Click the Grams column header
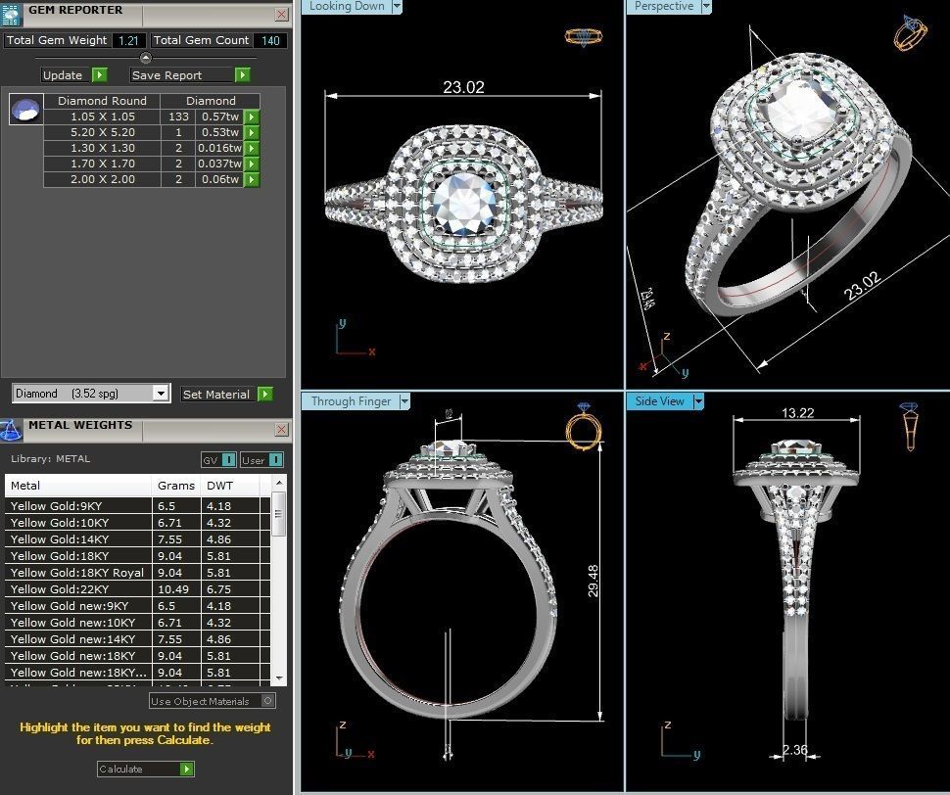This screenshot has height=795, width=950. (x=175, y=486)
